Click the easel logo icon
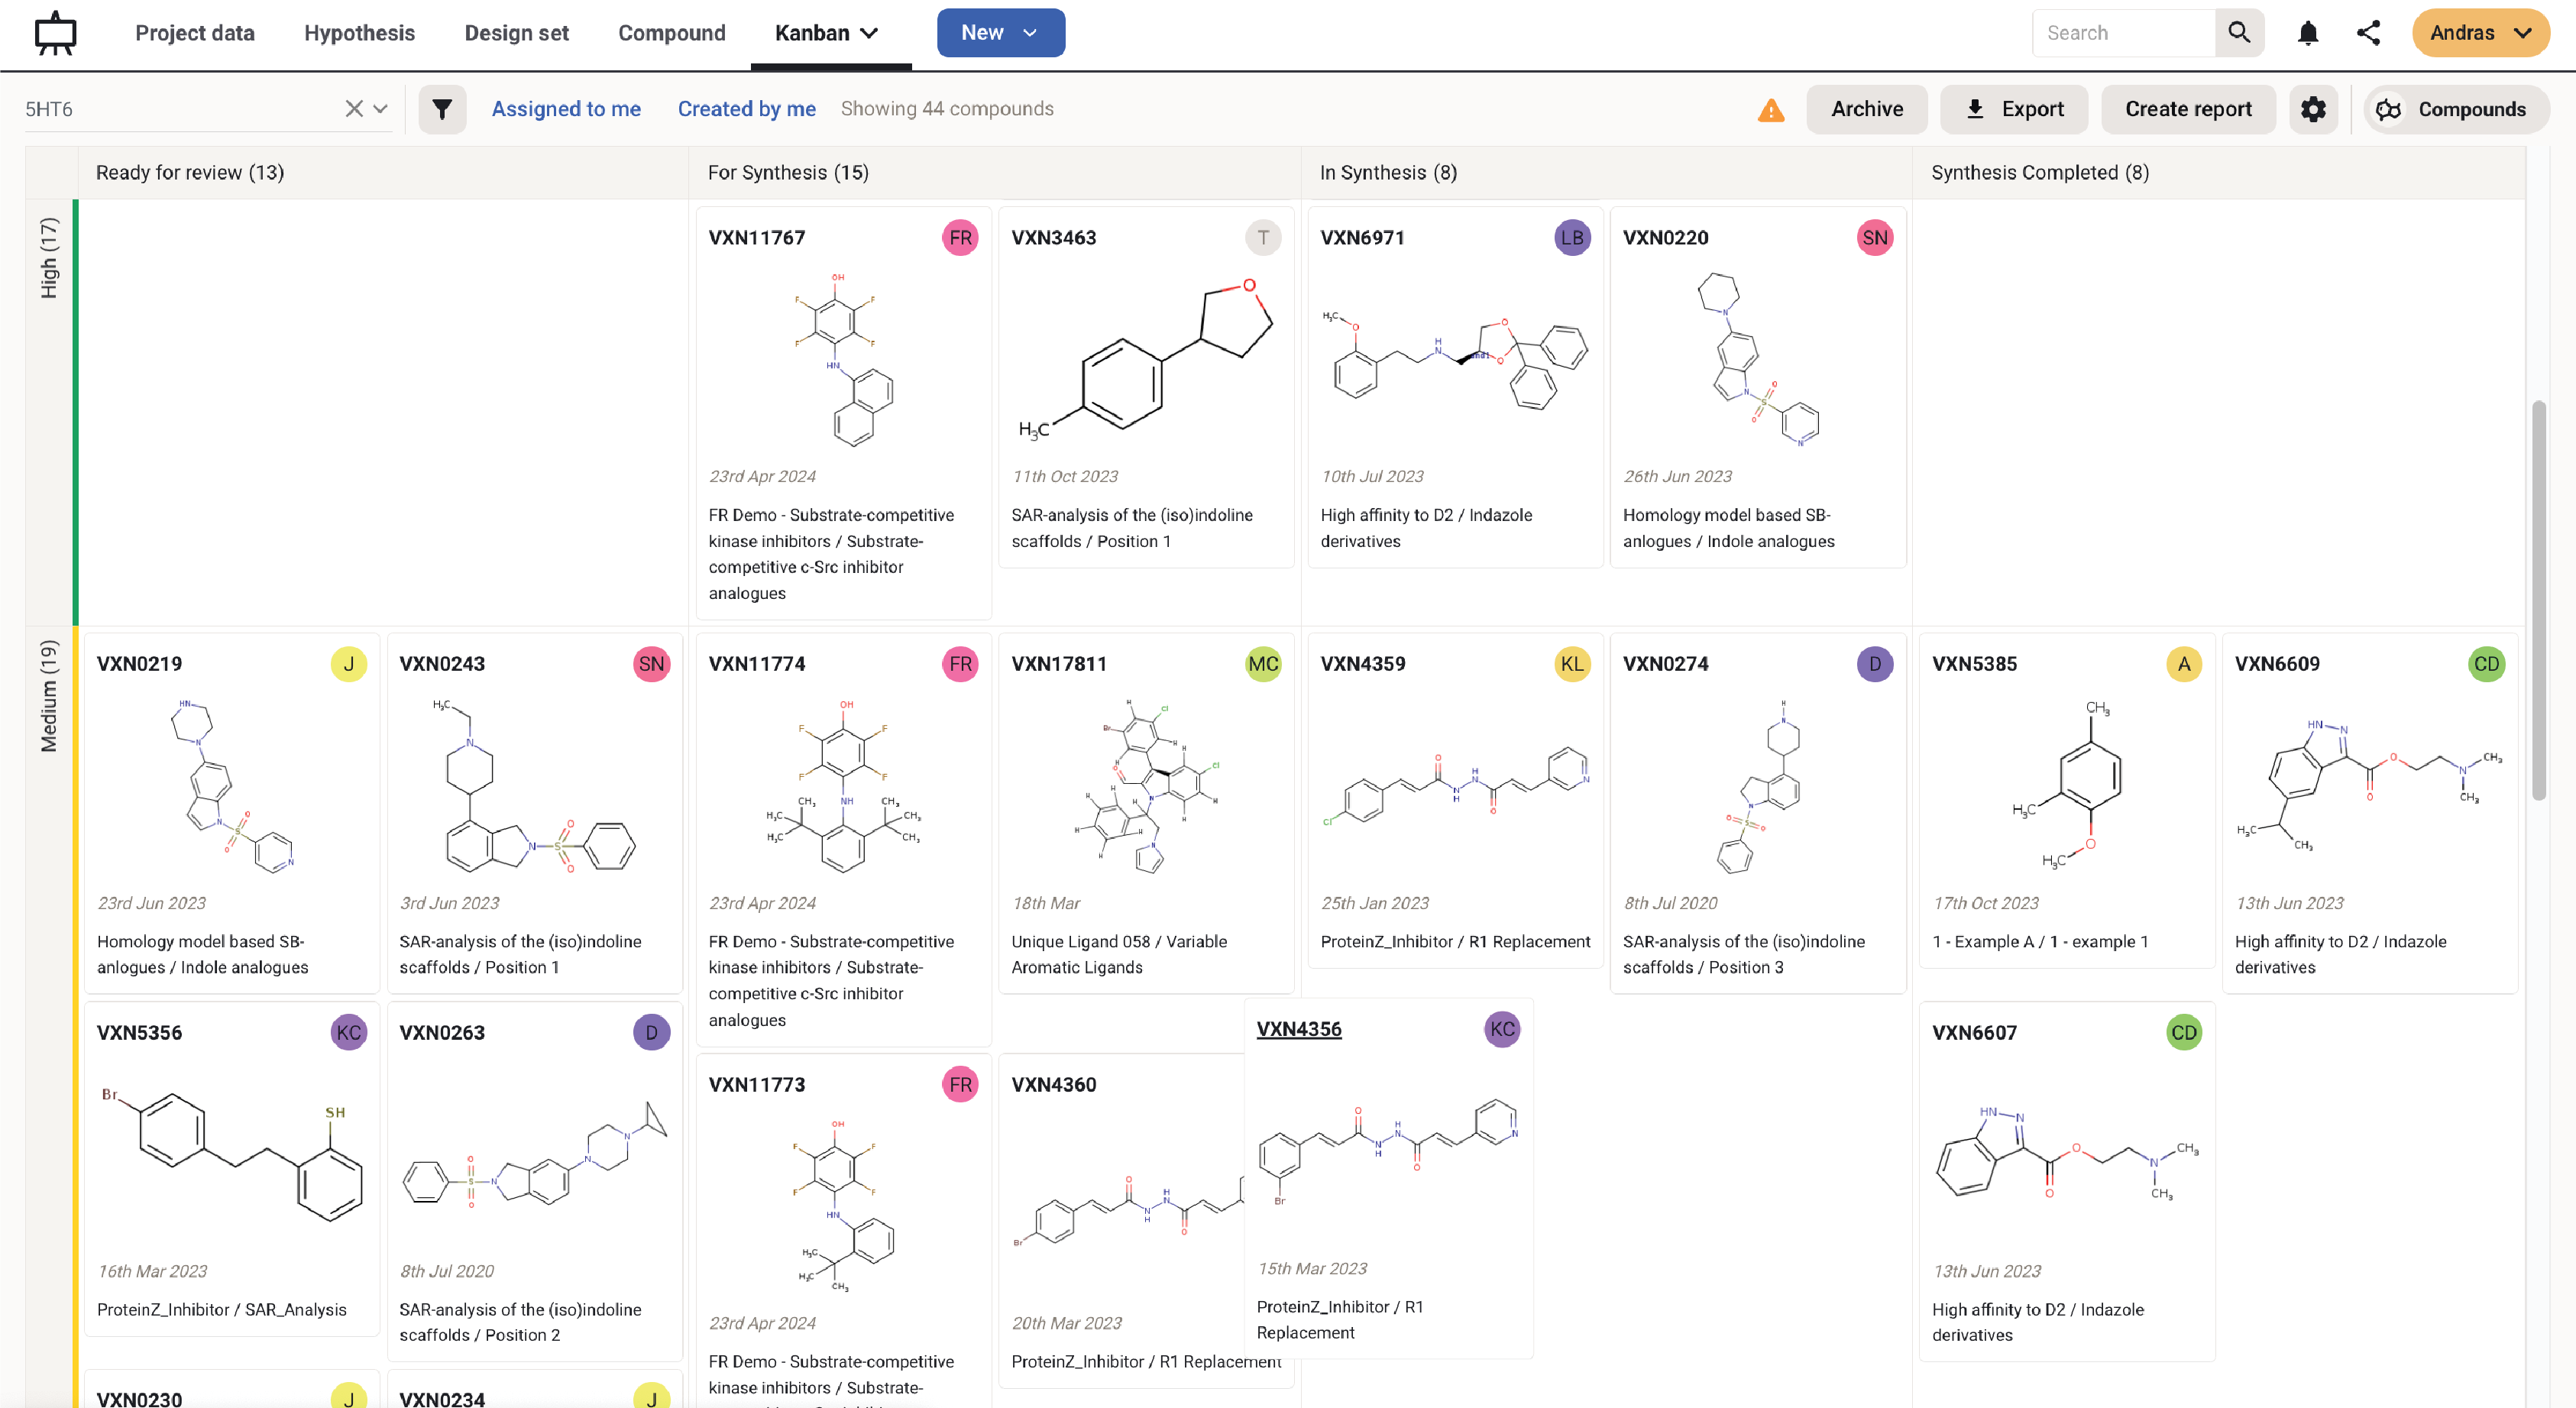2576x1408 pixels. tap(55, 33)
